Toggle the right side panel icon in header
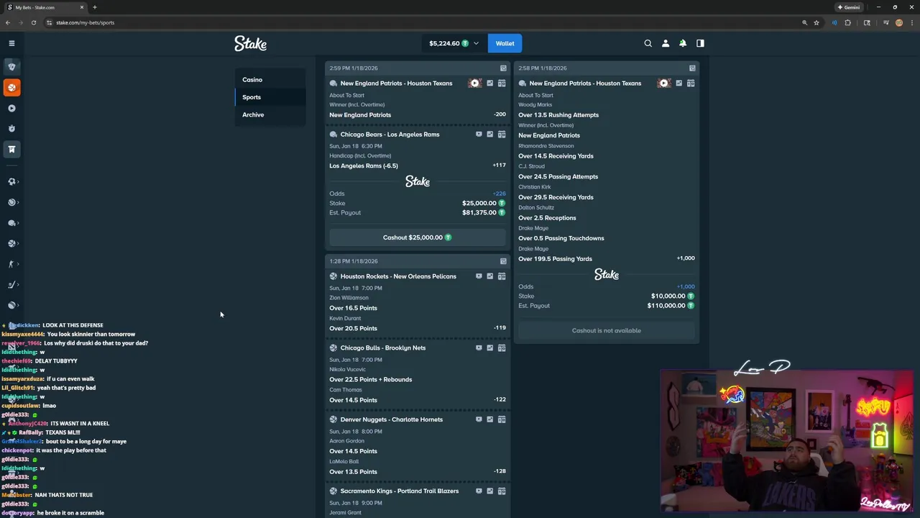 pos(700,43)
